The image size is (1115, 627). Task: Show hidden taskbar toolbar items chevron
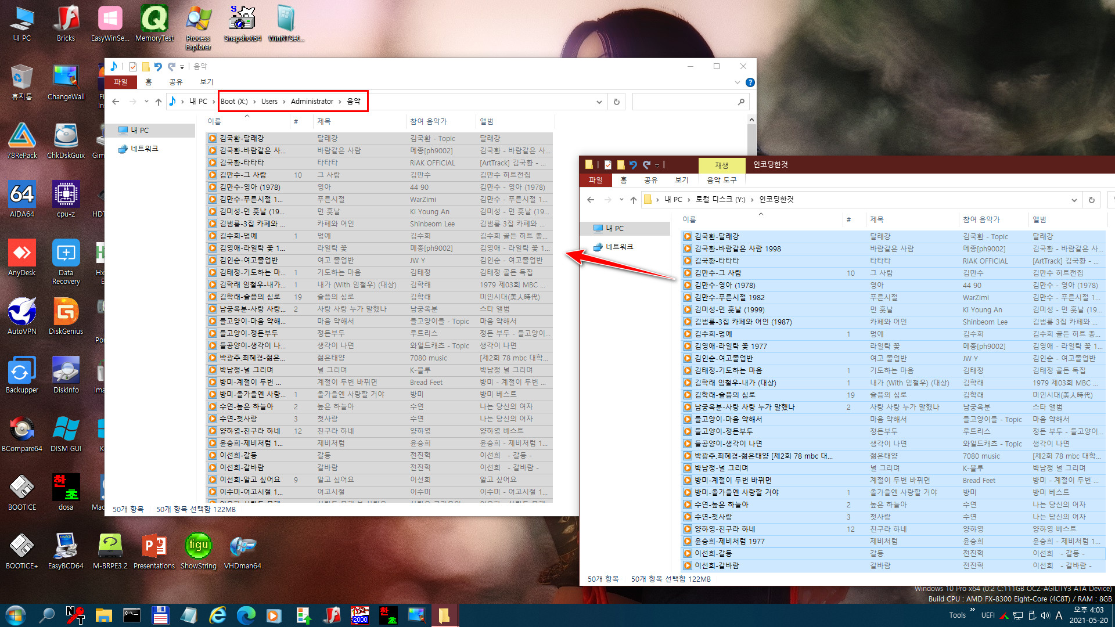pos(972,610)
